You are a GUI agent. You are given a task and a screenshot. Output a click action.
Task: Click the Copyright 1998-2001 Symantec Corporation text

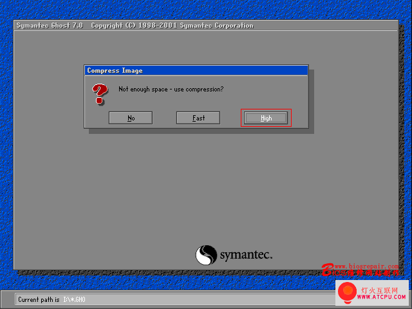point(172,26)
